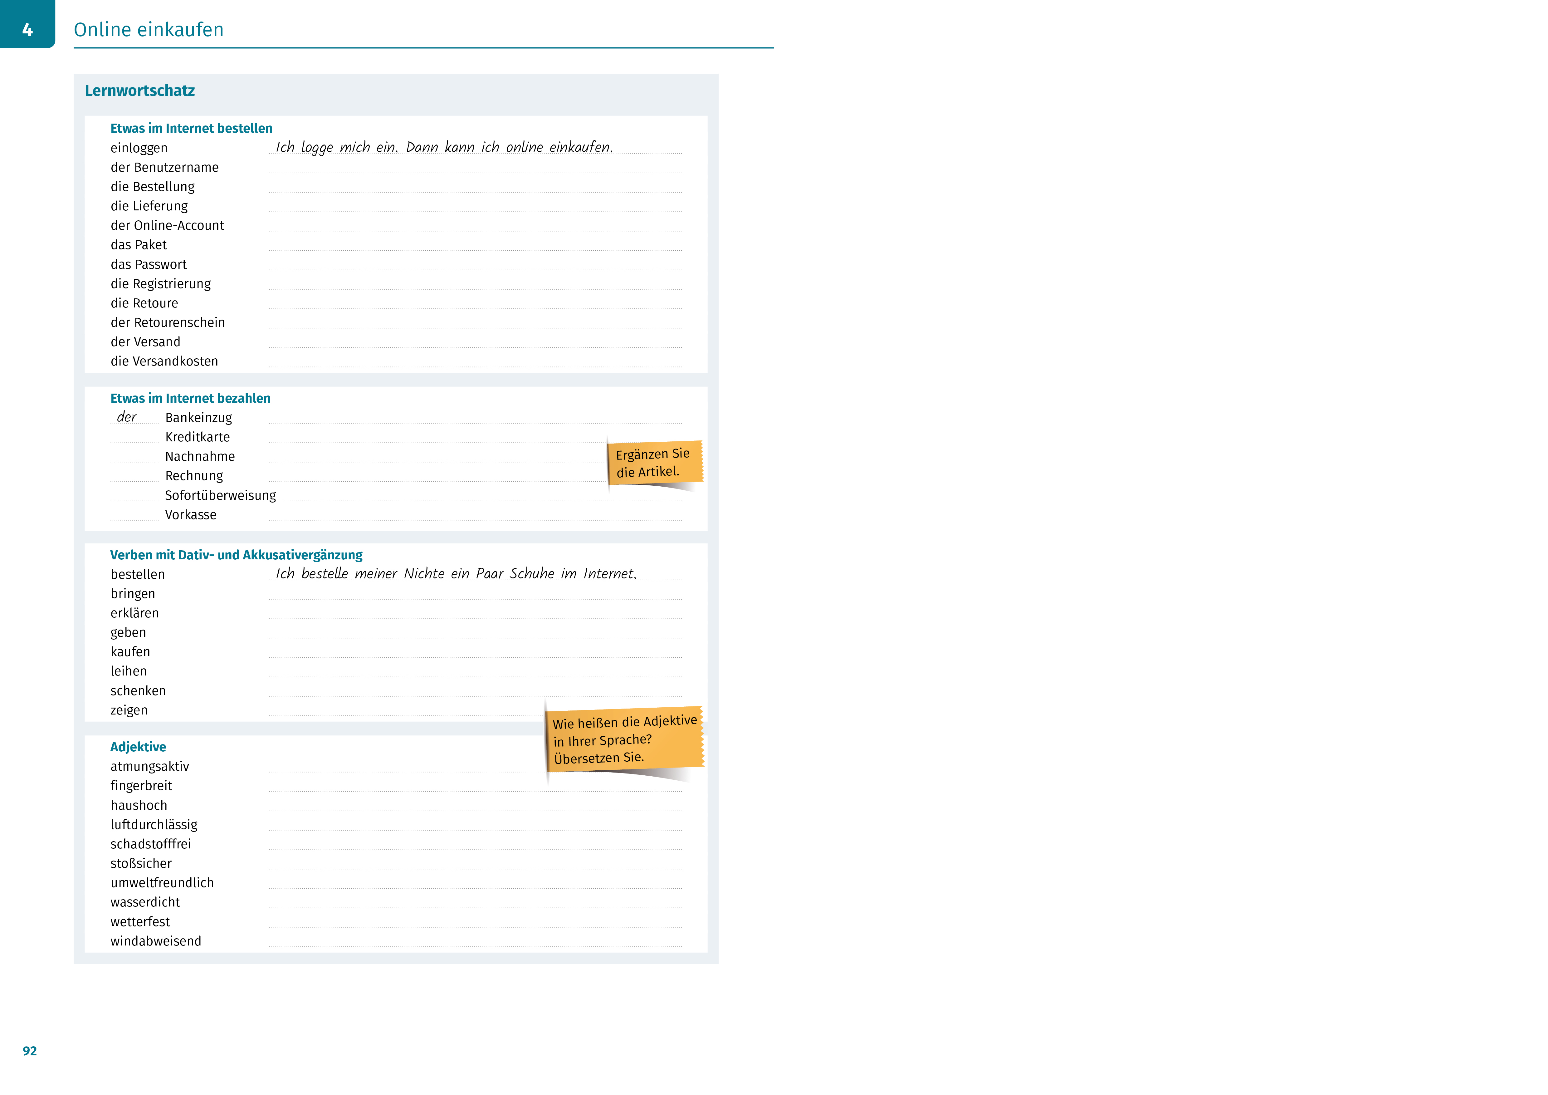This screenshot has height=1095, width=1548.
Task: Click the adjective 'wetterfest'
Action: [140, 922]
